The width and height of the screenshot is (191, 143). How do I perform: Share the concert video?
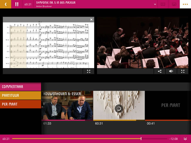click(160, 71)
